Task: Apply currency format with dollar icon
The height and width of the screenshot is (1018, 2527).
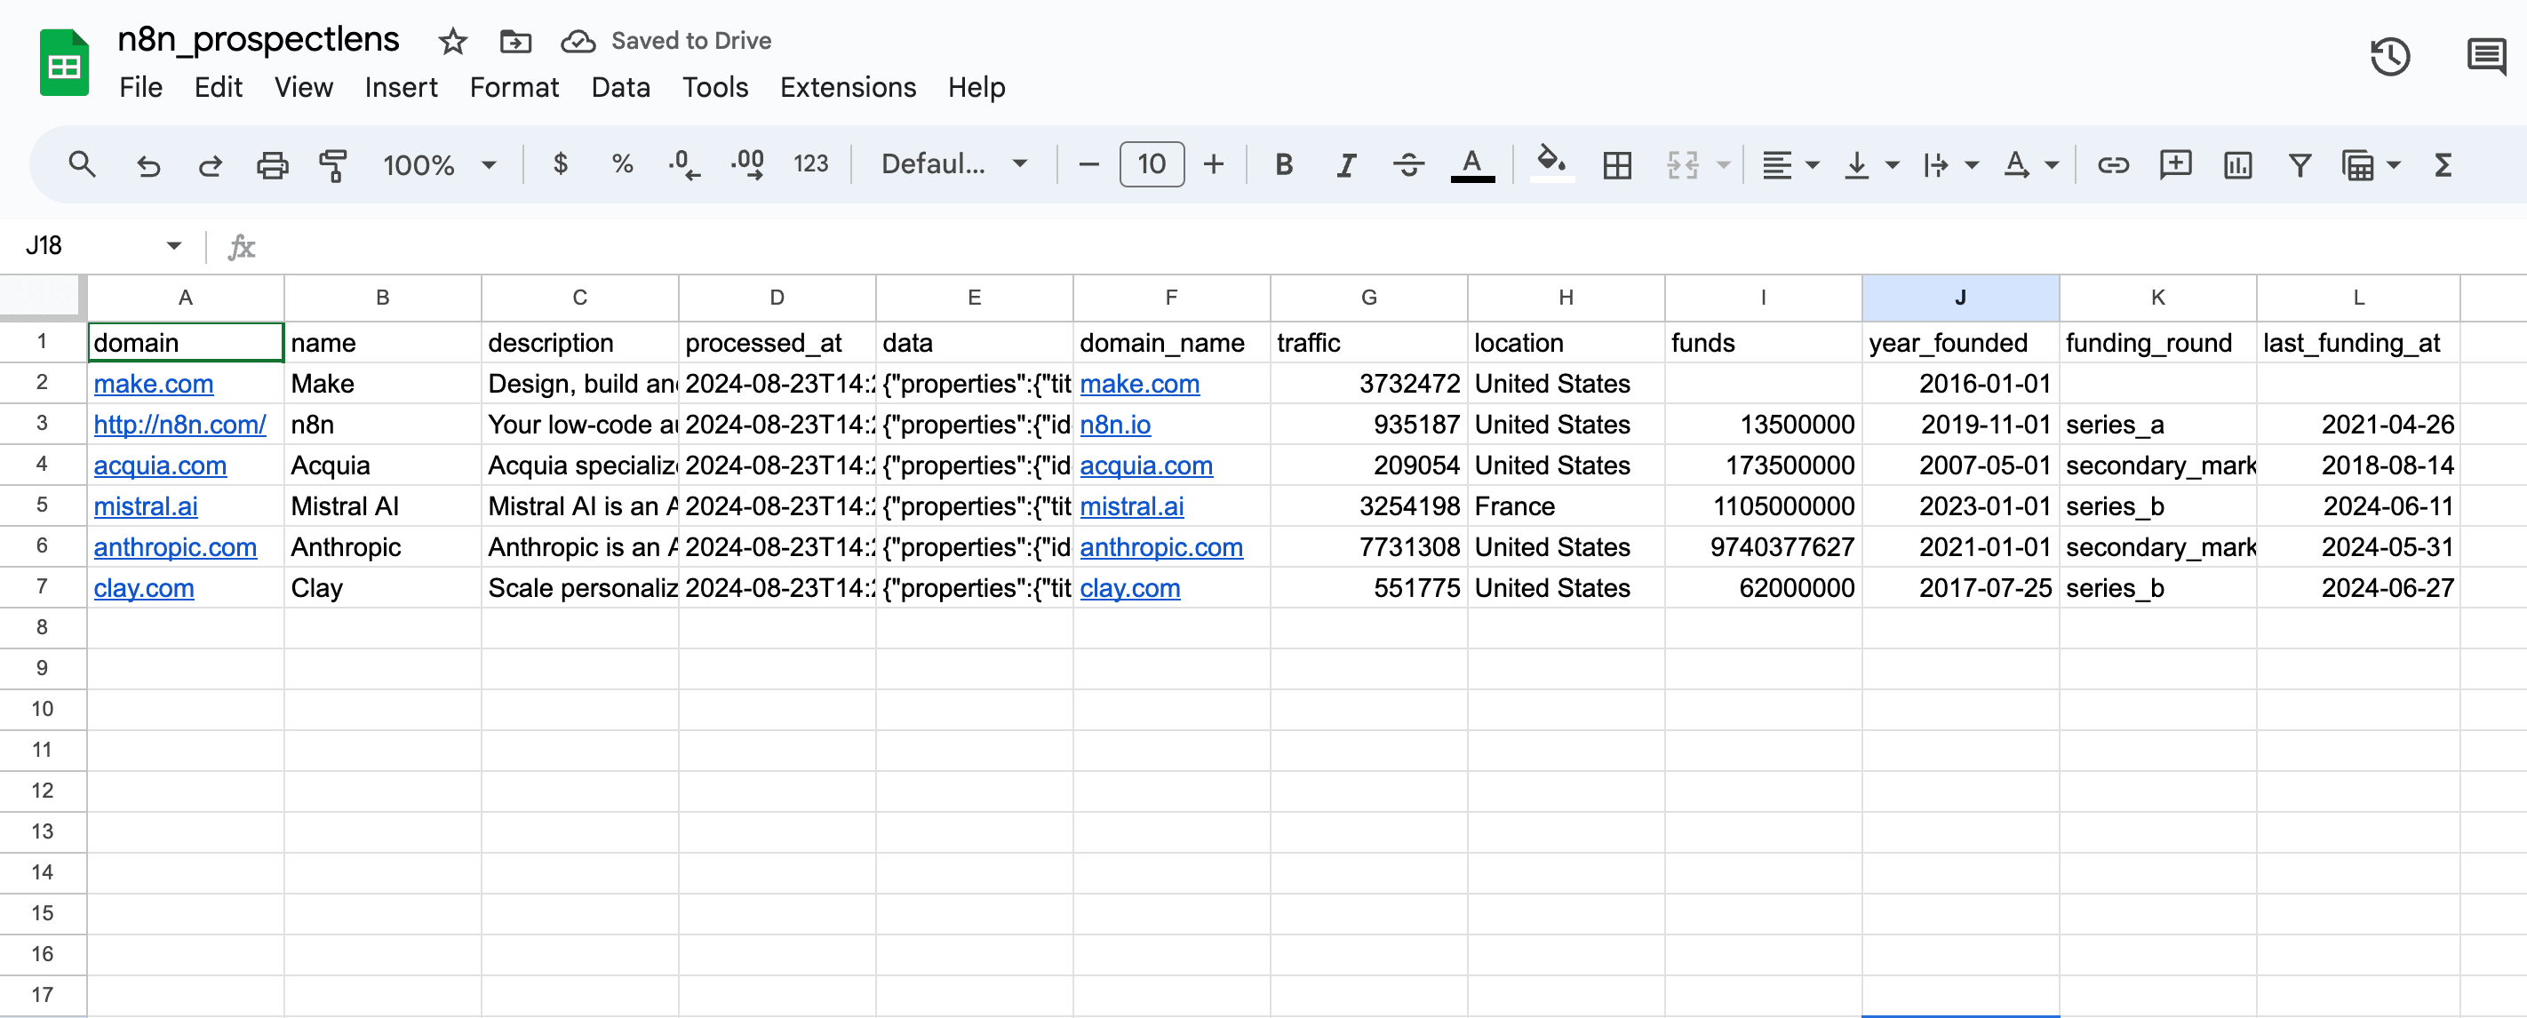Action: click(560, 163)
